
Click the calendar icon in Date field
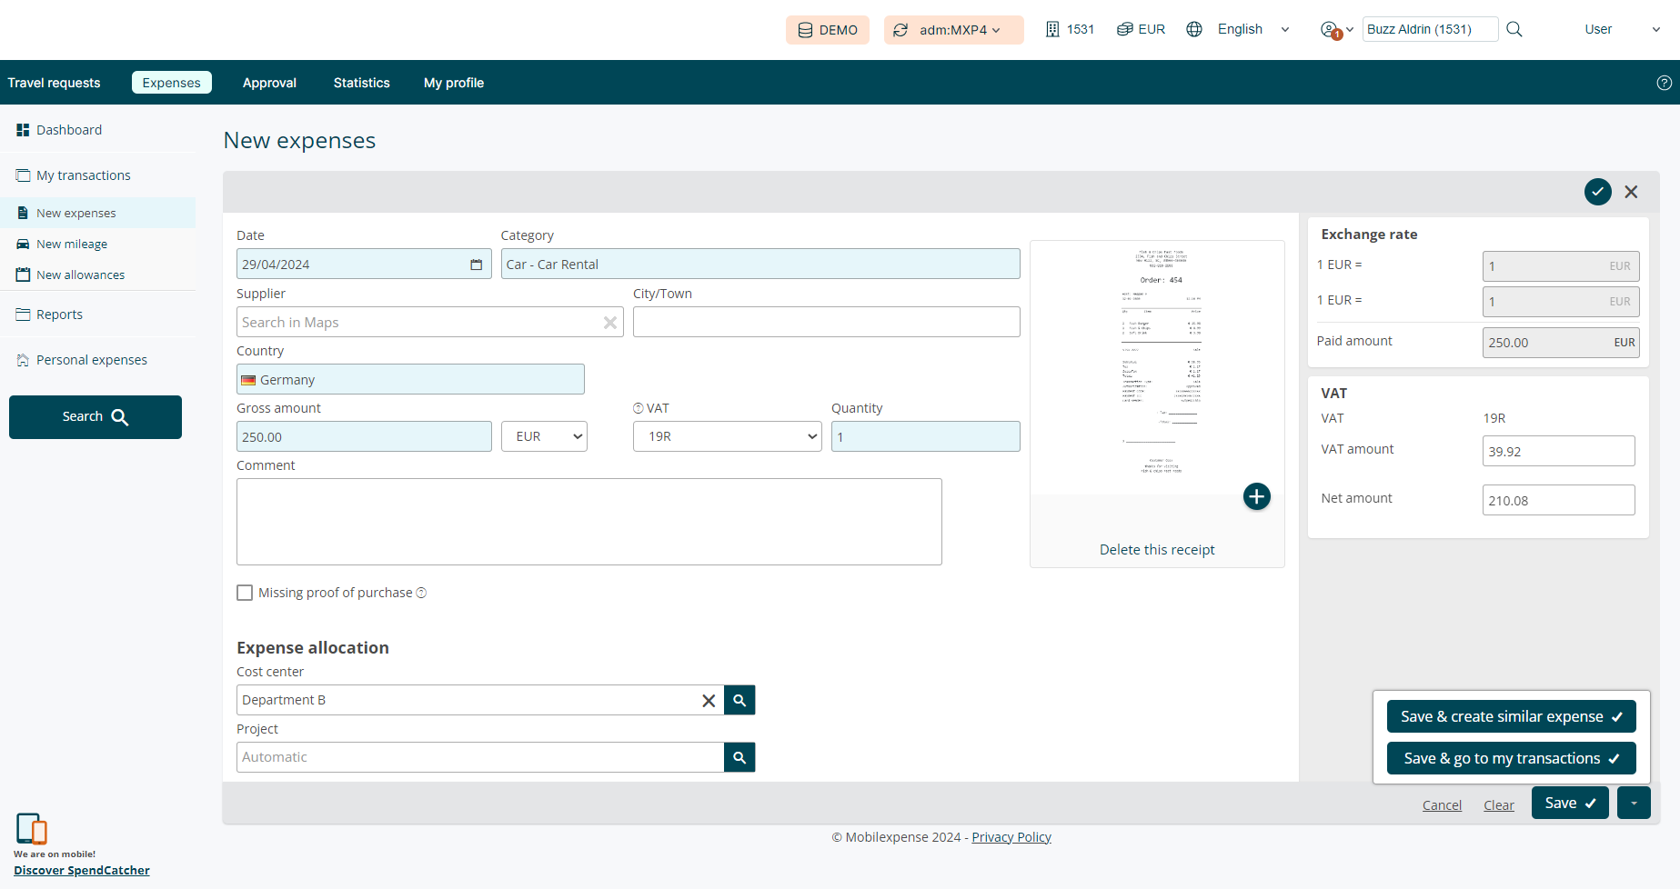pyautogui.click(x=476, y=265)
